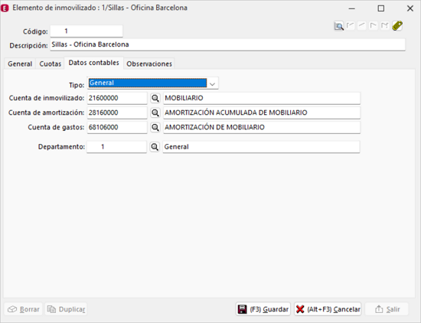The height and width of the screenshot is (323, 421).
Task: Click the Borrar button
Action: [24, 309]
